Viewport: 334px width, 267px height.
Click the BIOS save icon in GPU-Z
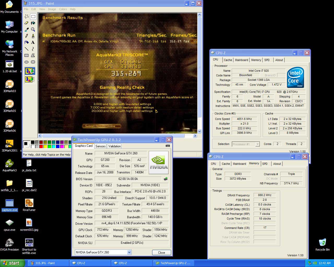165,179
